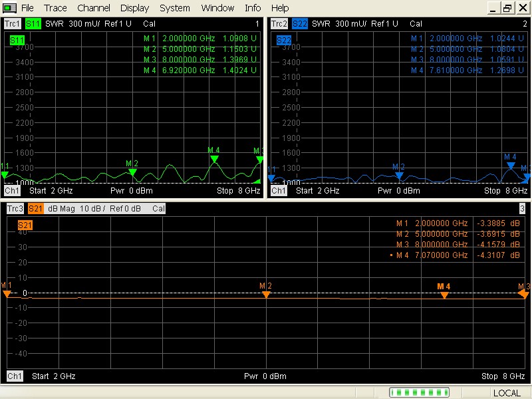This screenshot has height=399, width=532.
Task: Click orange marker M2 triangle on S21 trace
Action: tap(267, 295)
